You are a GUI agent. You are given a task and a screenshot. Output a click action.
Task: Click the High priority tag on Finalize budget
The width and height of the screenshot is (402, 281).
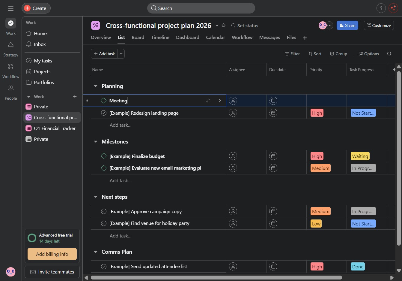tap(317, 156)
